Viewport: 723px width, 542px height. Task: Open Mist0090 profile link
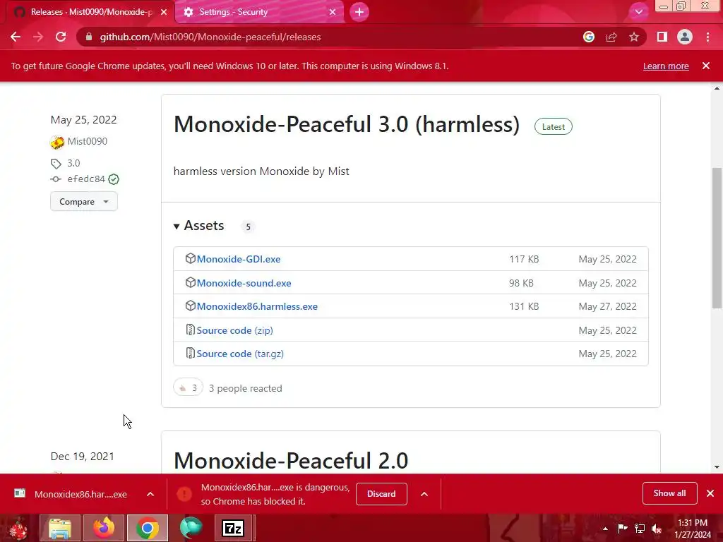pyautogui.click(x=87, y=141)
